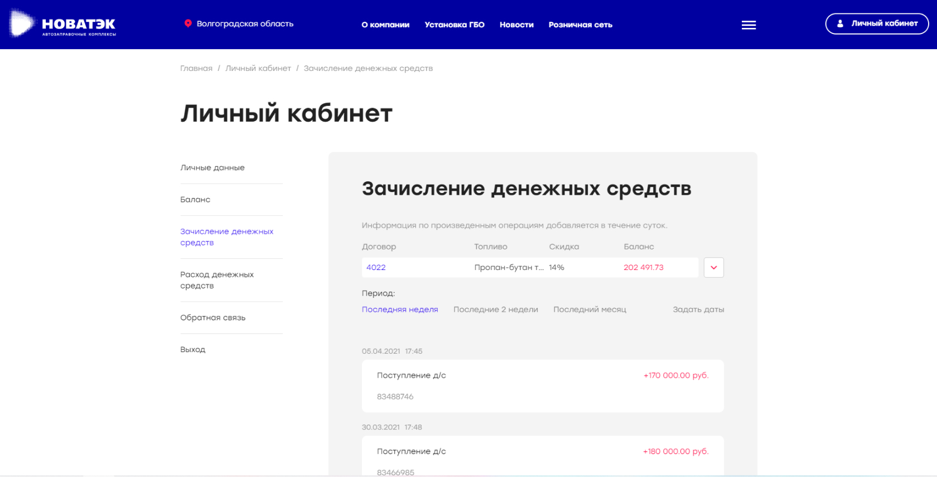Image resolution: width=937 pixels, height=477 pixels.
Task: Filter by Последний месяц
Action: [590, 310]
